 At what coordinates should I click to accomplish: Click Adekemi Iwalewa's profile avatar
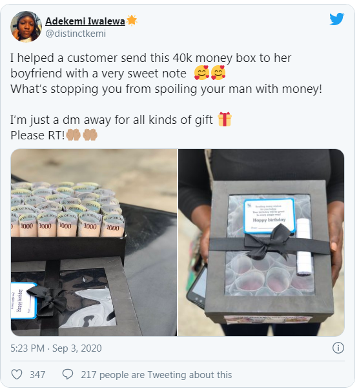(26, 26)
